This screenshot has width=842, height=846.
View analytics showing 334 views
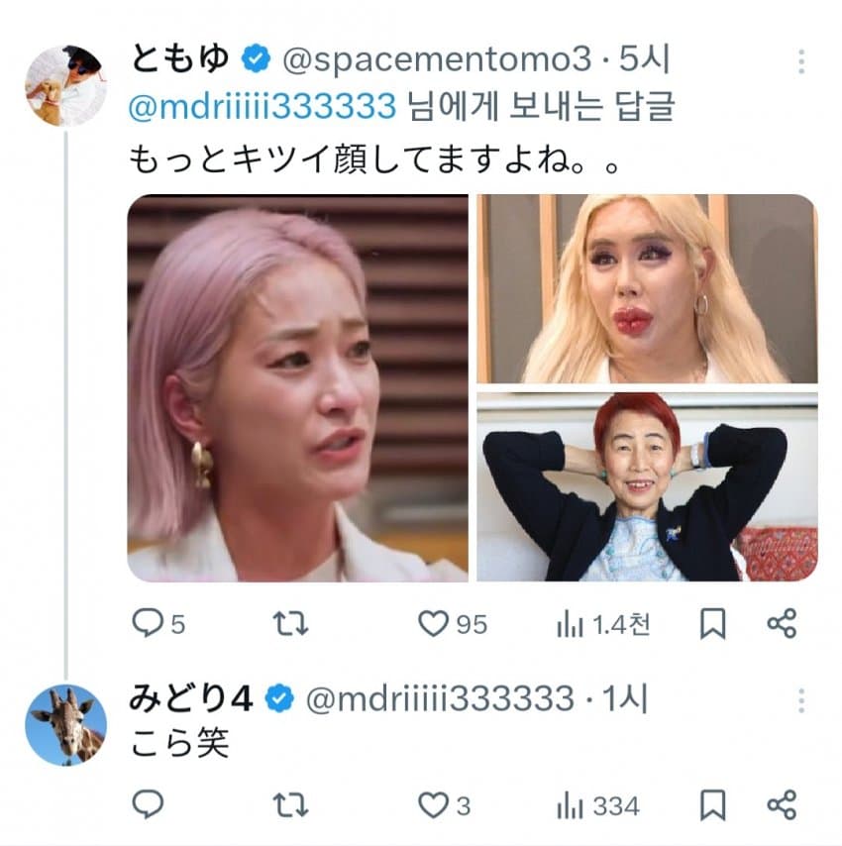click(x=571, y=804)
